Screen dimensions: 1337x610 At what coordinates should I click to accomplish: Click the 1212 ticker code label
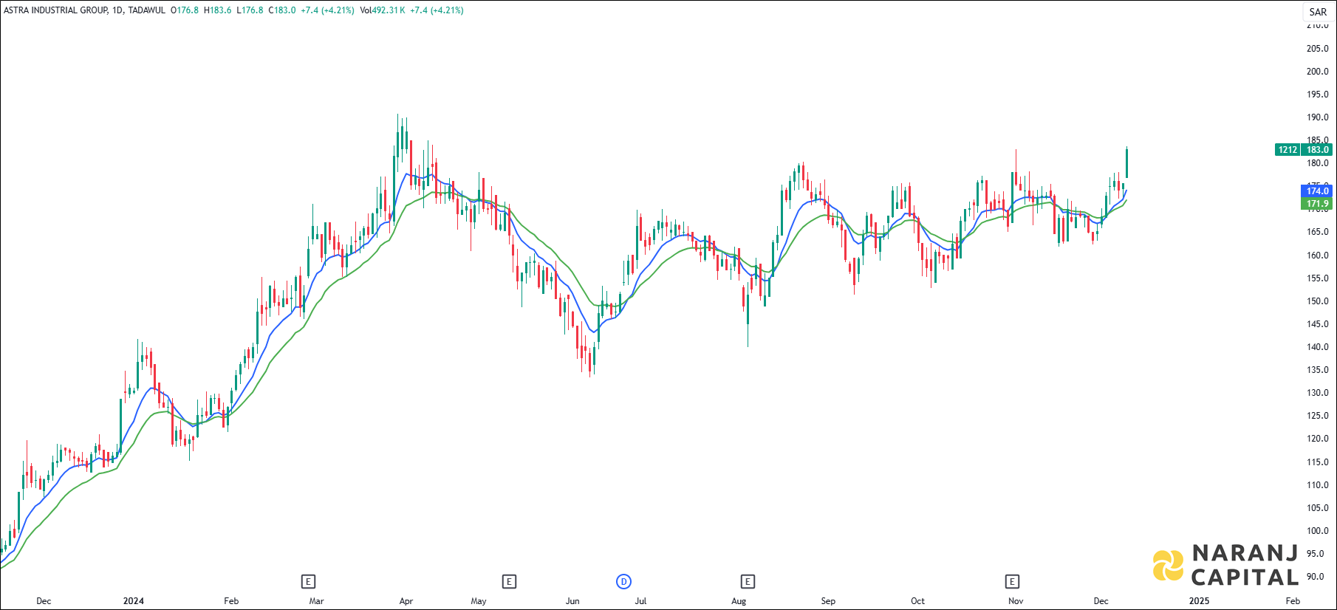[x=1288, y=150]
